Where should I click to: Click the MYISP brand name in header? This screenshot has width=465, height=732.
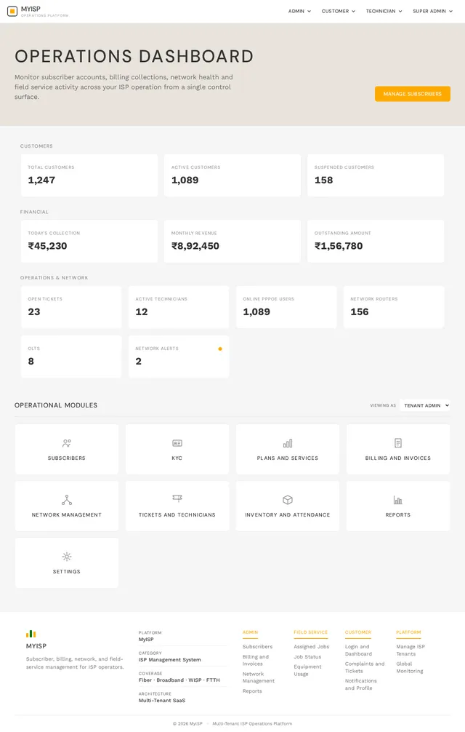point(31,9)
